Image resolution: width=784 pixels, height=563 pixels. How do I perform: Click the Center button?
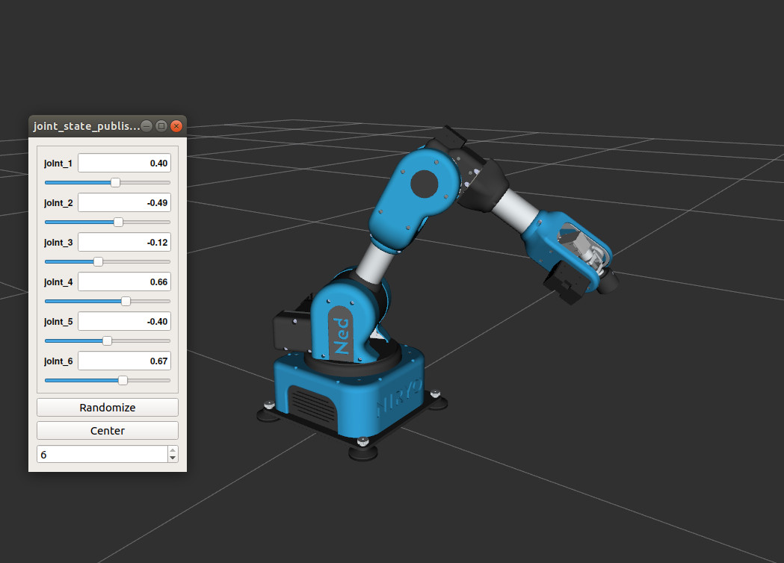click(x=108, y=431)
